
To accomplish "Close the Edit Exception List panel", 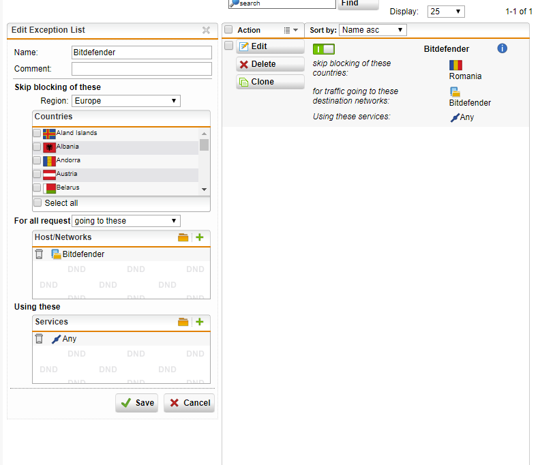I will click(206, 30).
